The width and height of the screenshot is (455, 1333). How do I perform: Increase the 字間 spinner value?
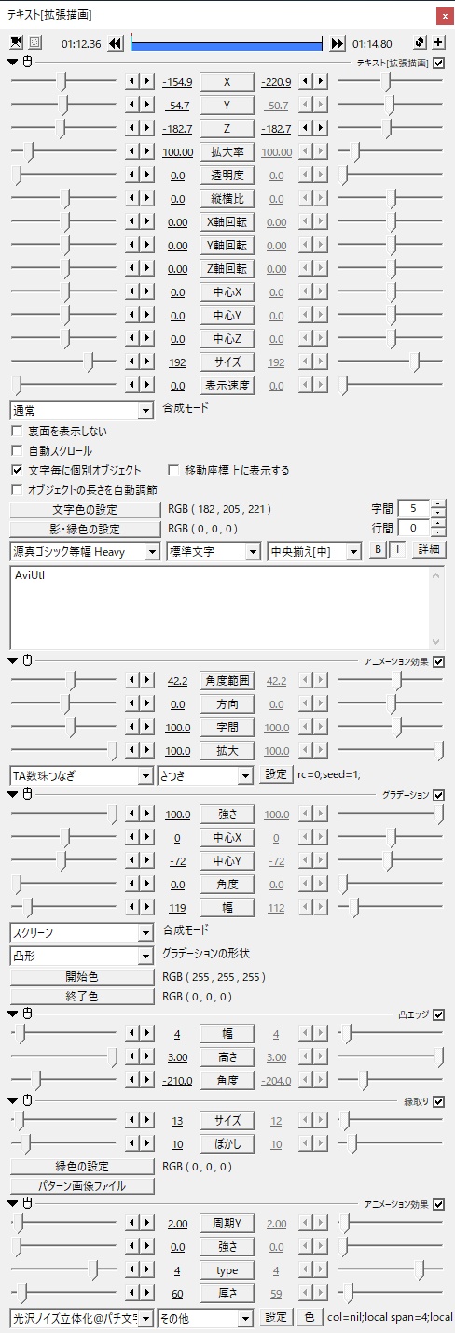click(438, 504)
